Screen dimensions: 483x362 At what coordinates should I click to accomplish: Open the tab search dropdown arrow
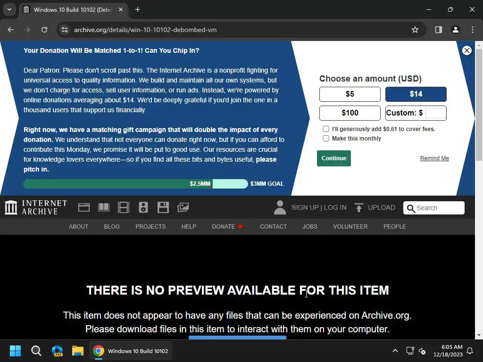[9, 9]
